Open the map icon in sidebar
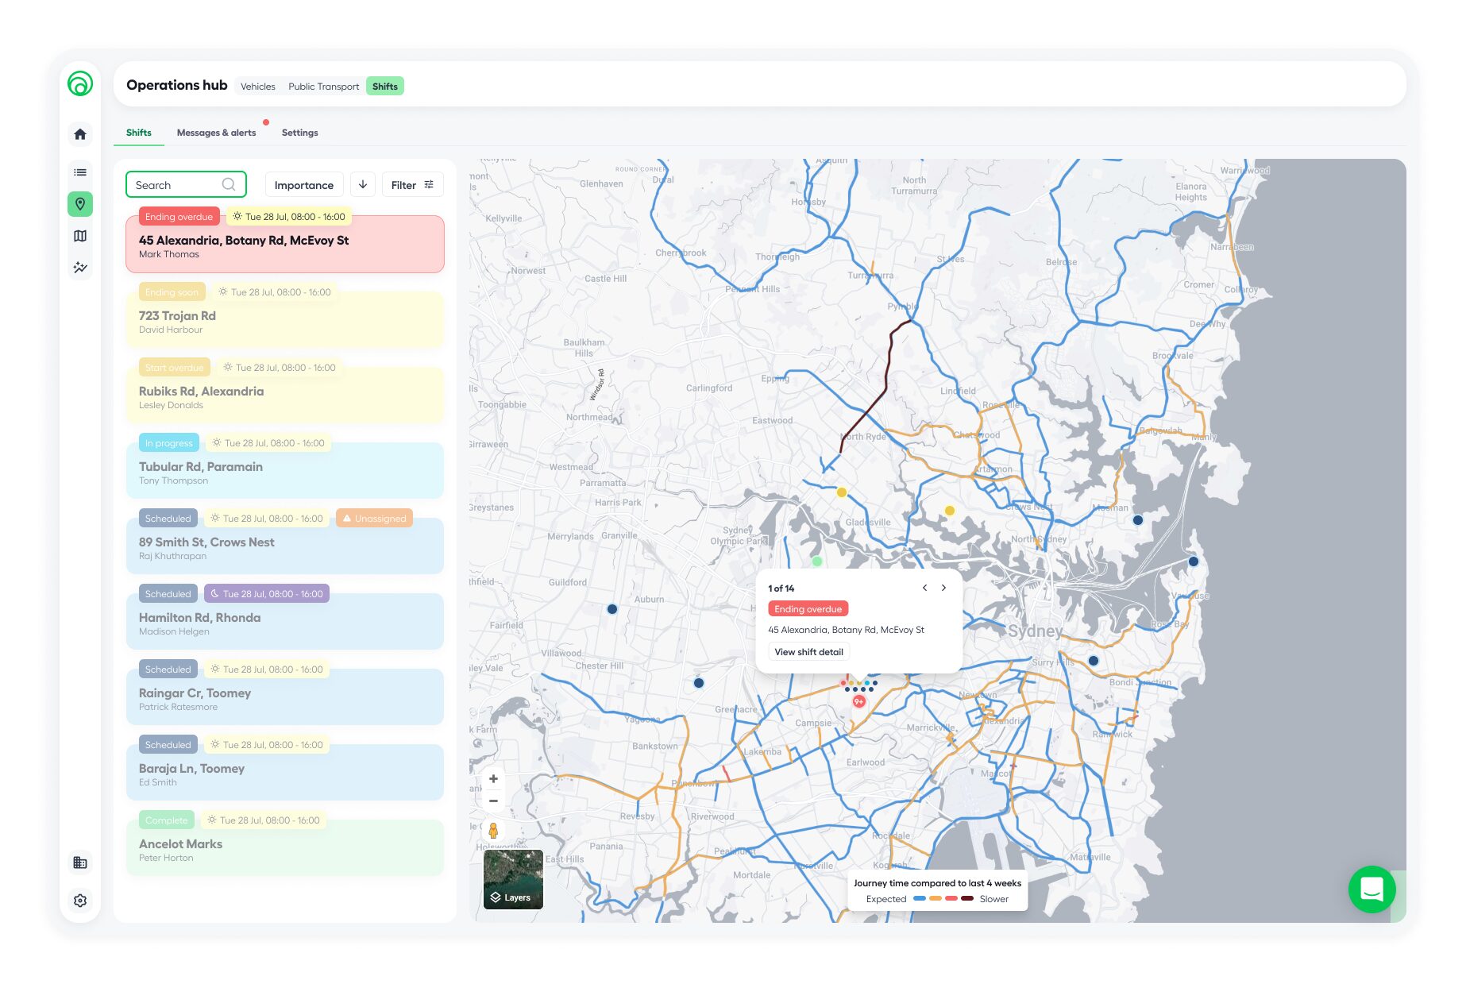 pyautogui.click(x=80, y=236)
